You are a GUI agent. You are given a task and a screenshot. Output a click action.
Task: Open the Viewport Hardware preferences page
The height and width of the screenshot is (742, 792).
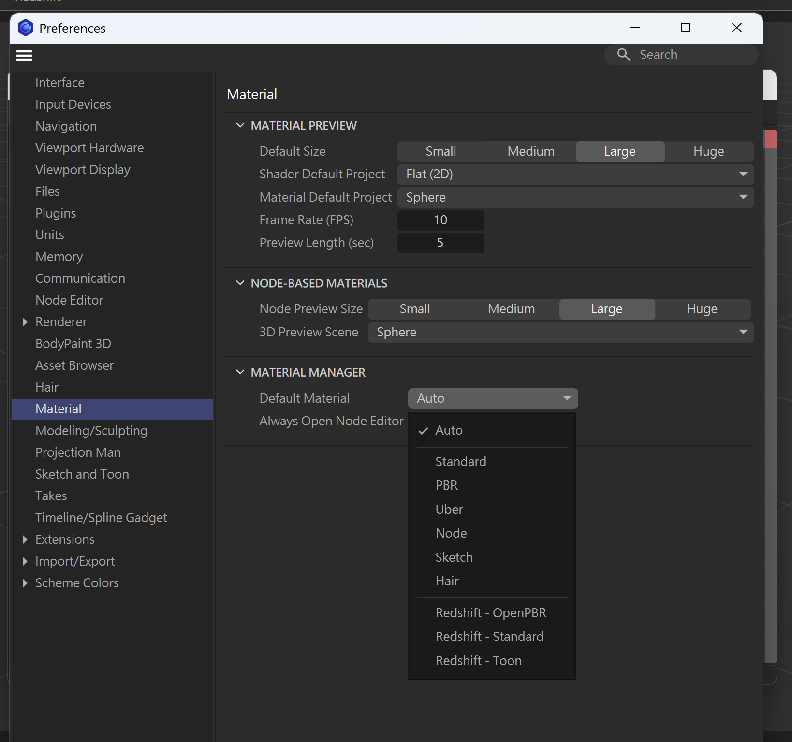coord(89,148)
